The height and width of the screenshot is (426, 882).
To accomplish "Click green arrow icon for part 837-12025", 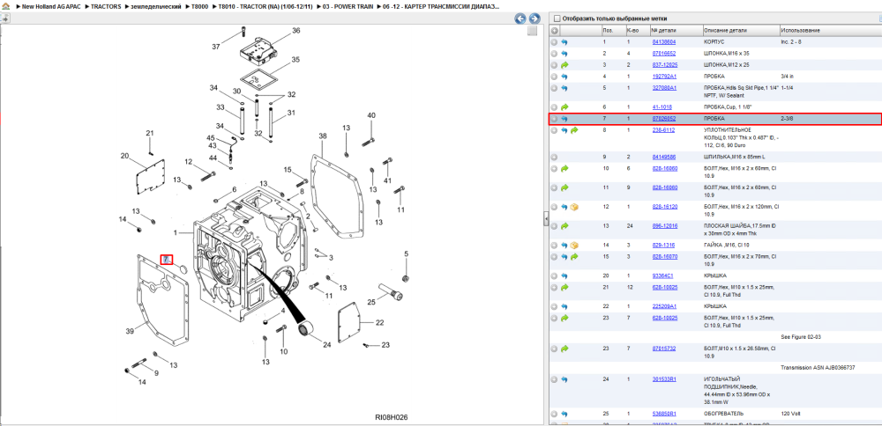I will click(564, 65).
